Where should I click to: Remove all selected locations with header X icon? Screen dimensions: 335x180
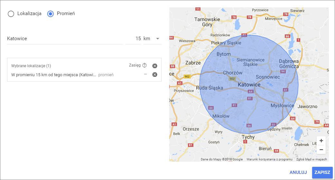click(x=155, y=66)
